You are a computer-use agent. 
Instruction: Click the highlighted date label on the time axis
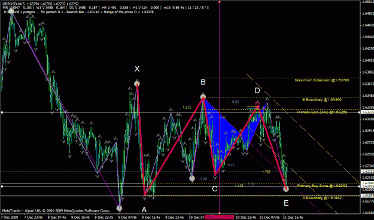[219, 218]
